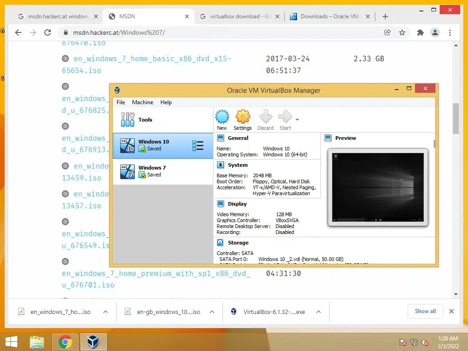This screenshot has width=468, height=351.
Task: Bookmark this page with star icon
Action: [402, 32]
